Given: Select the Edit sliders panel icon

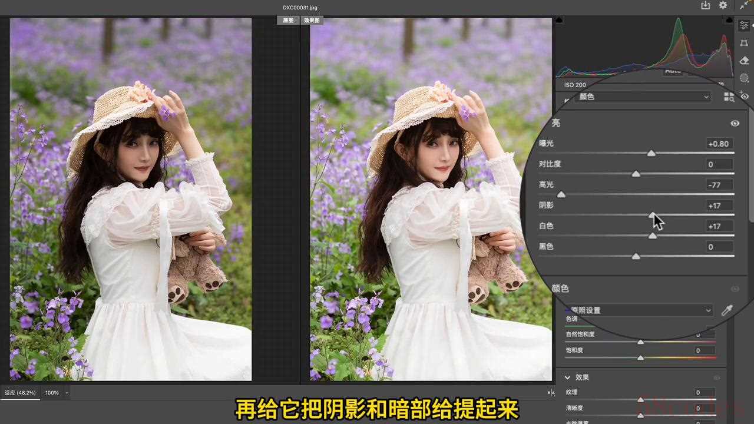Looking at the screenshot, I should [744, 25].
